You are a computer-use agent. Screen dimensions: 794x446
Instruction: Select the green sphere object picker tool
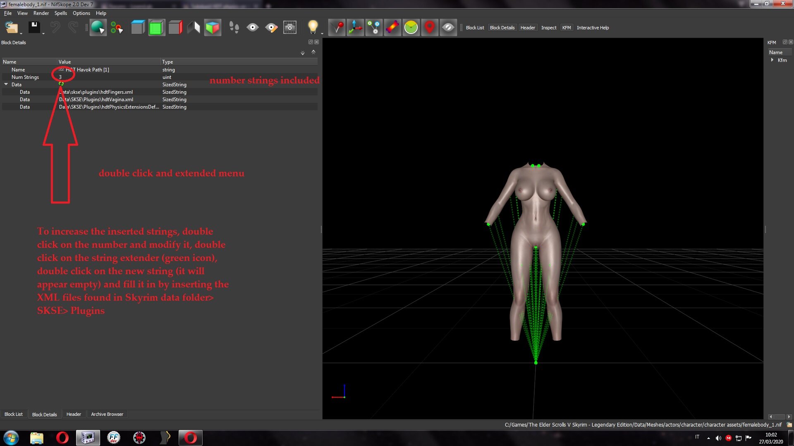(x=98, y=28)
